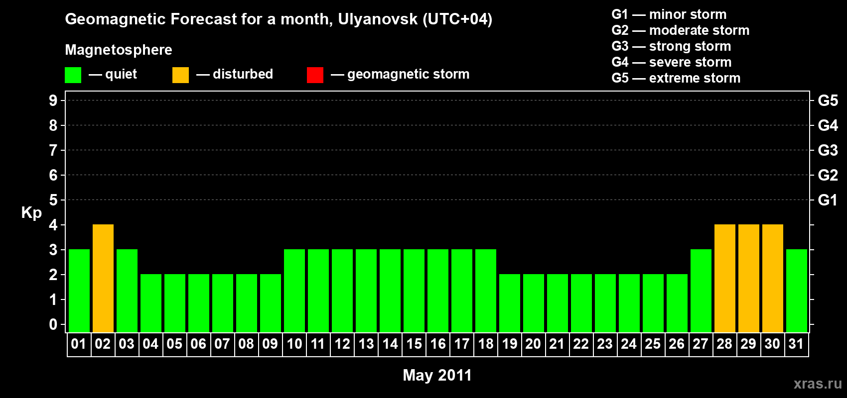Click date label 20 on the axis
Viewport: 847px width, 398px height.
533,344
